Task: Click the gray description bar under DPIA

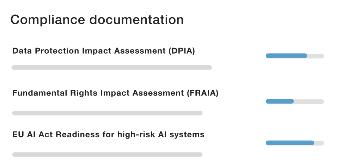Action: 112,67
